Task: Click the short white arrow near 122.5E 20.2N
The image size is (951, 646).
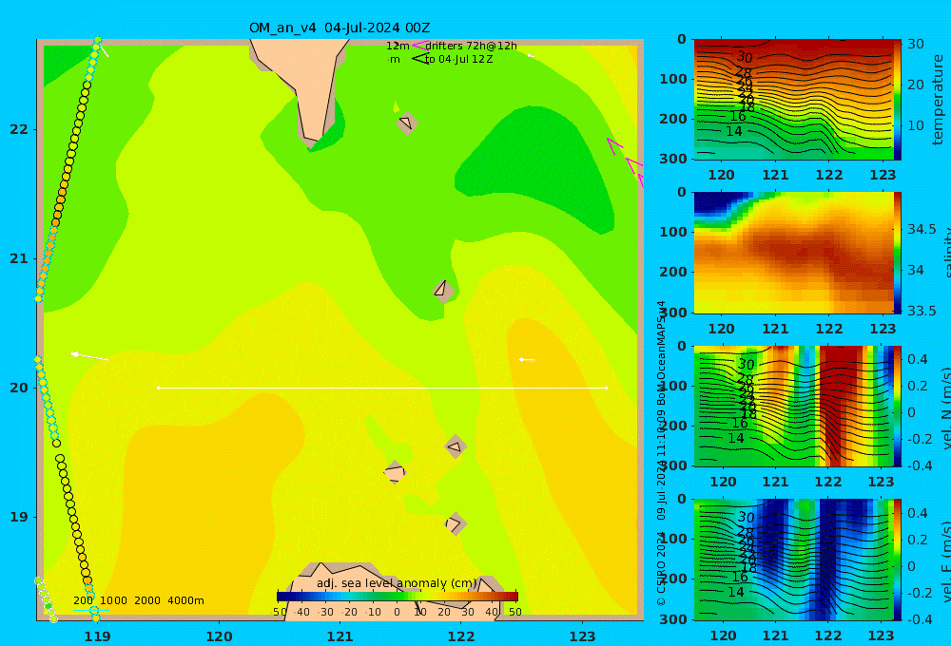Action: click(527, 360)
